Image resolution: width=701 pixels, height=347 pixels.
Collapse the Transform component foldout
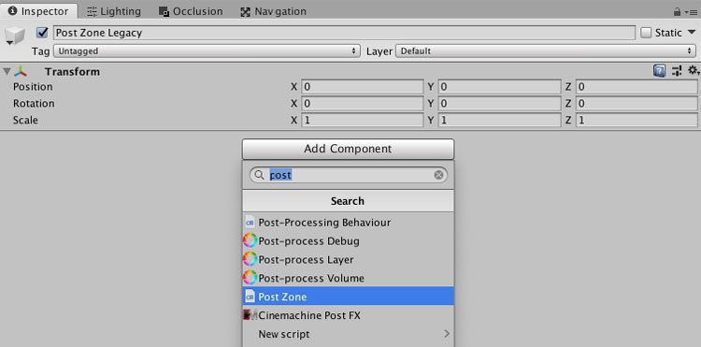click(7, 71)
